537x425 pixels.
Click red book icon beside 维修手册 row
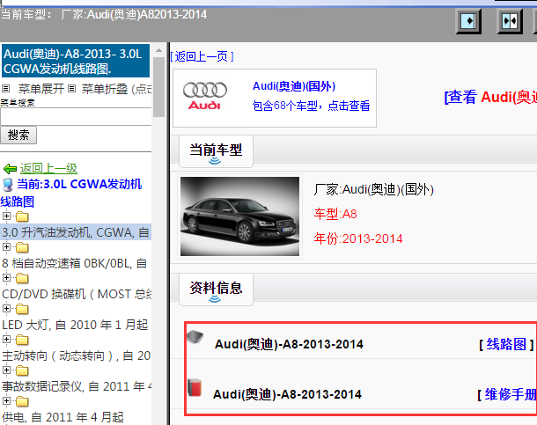click(x=195, y=388)
